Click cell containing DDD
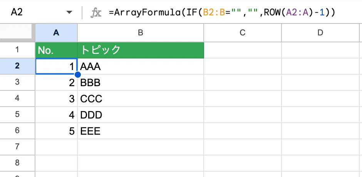 pos(141,115)
